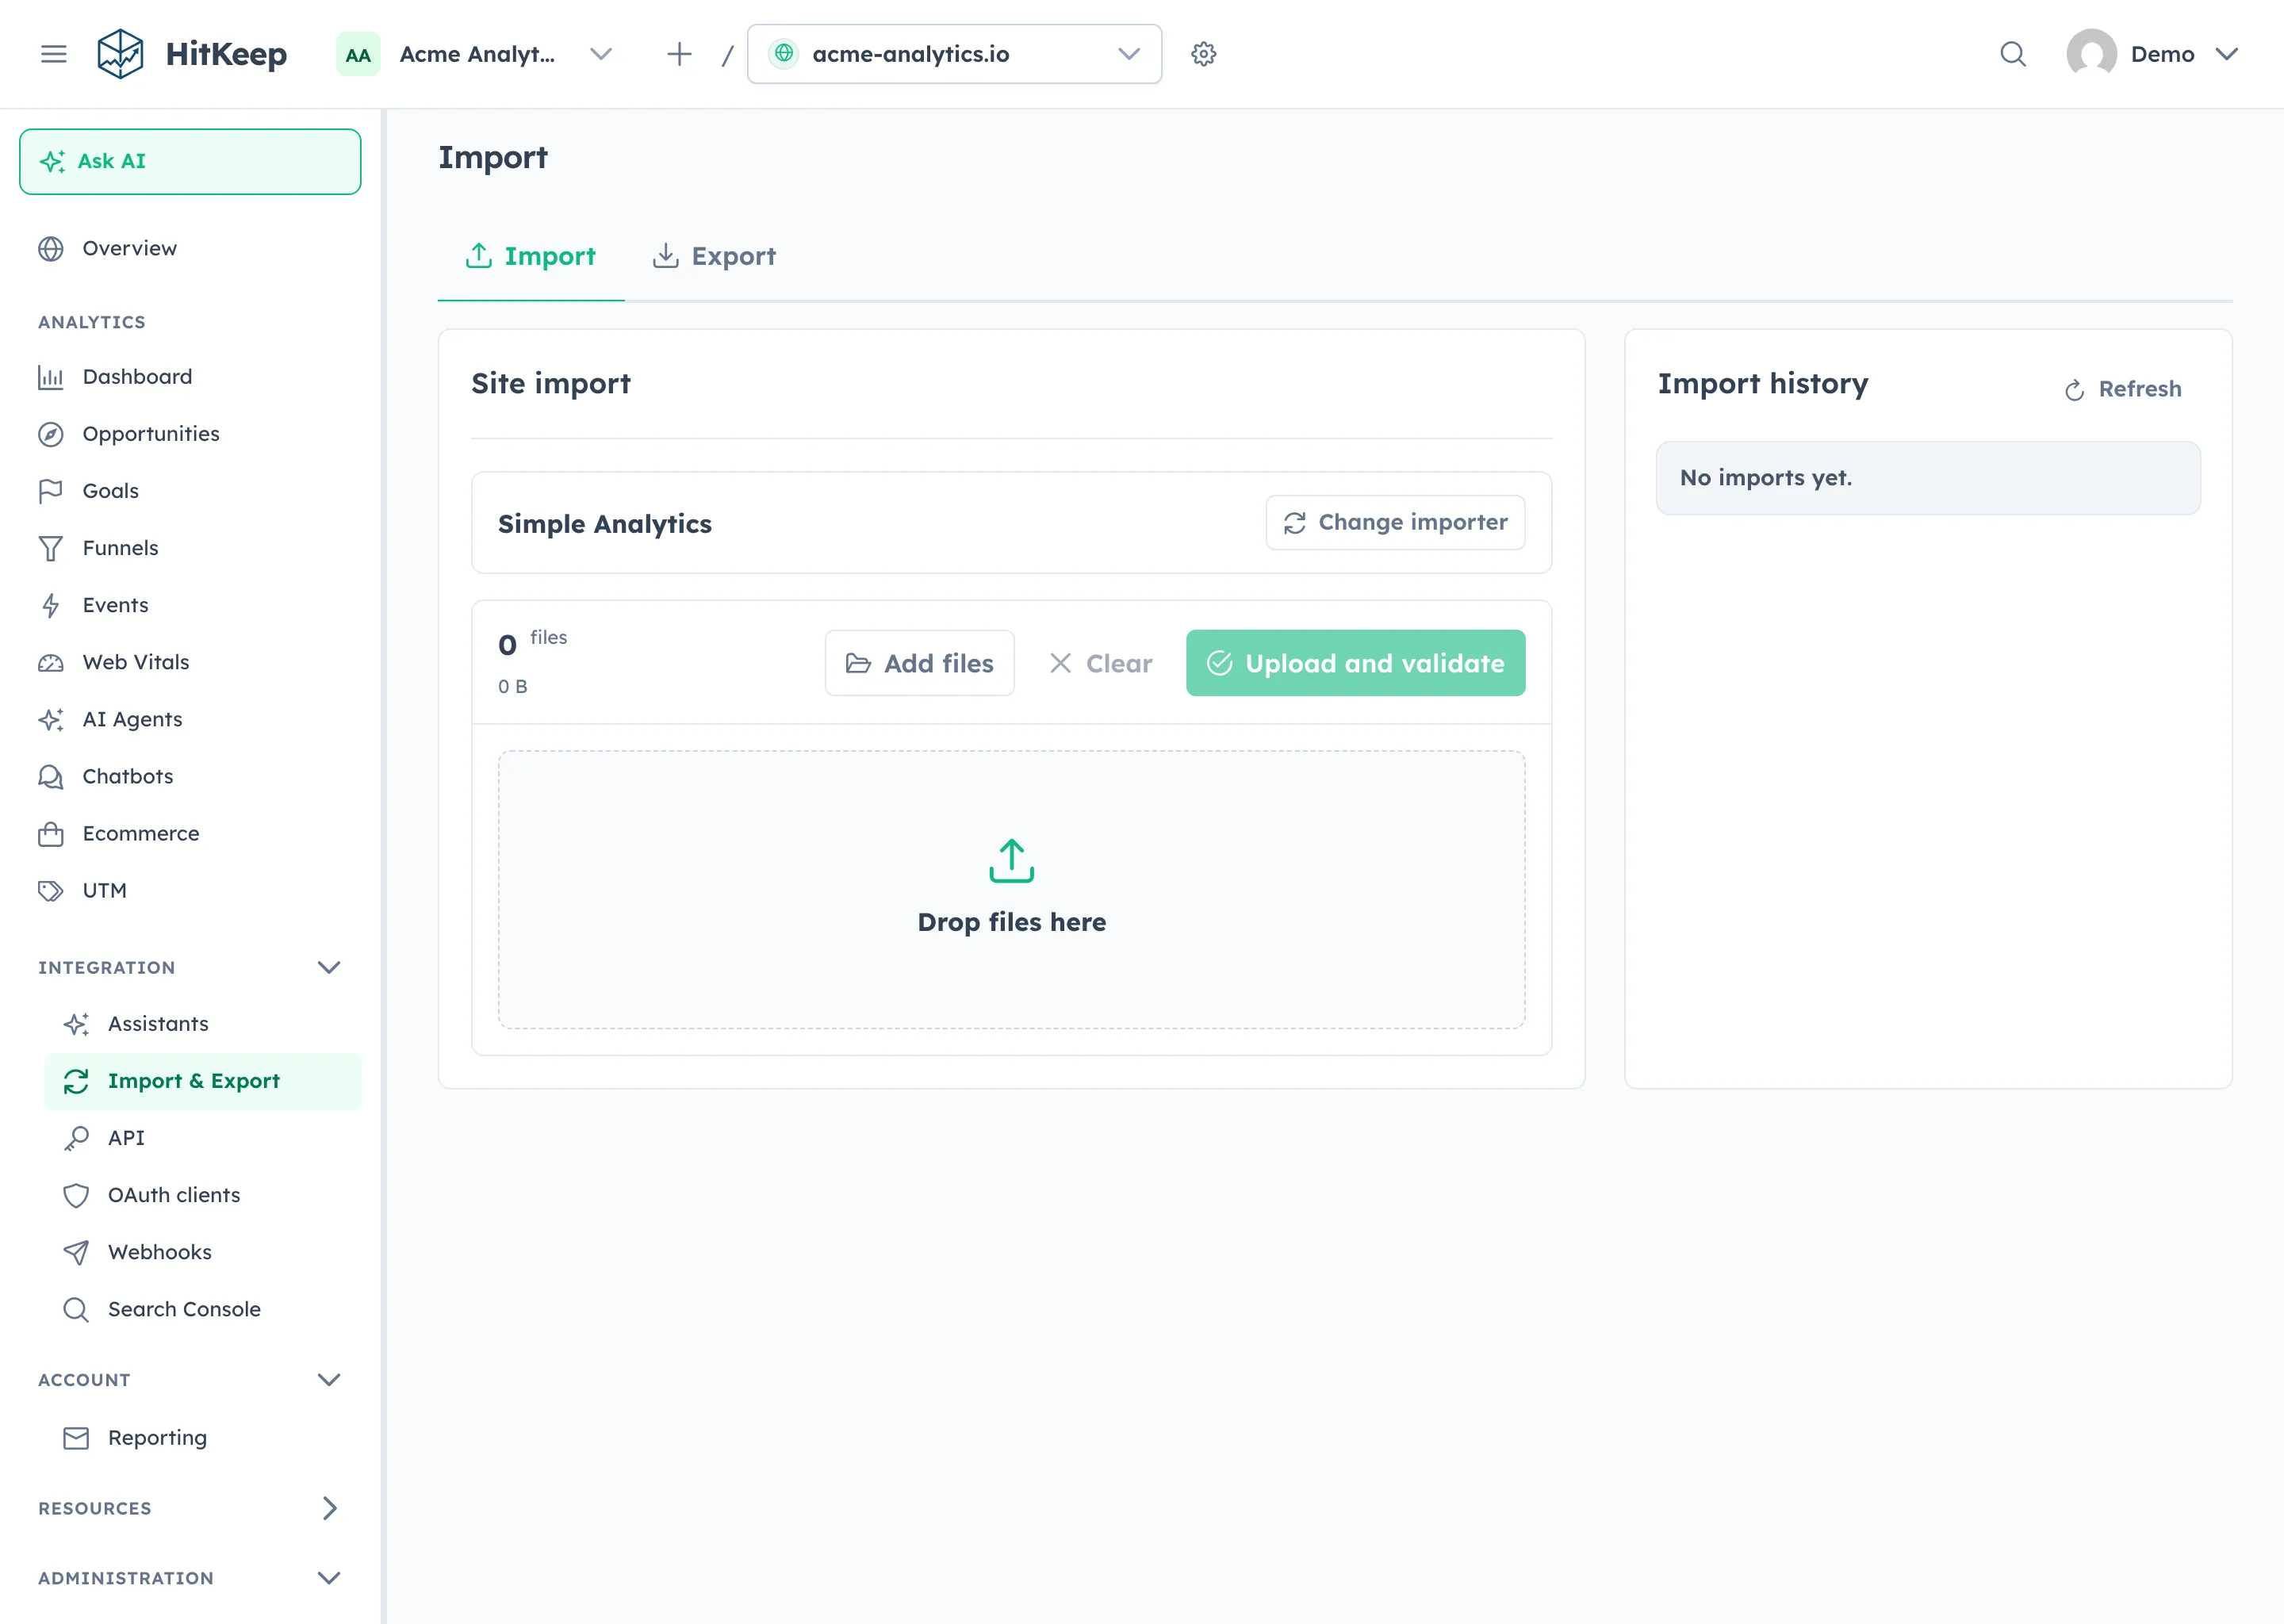The width and height of the screenshot is (2284, 1624).
Task: Open Dashboard from sidebar
Action: pos(190,377)
